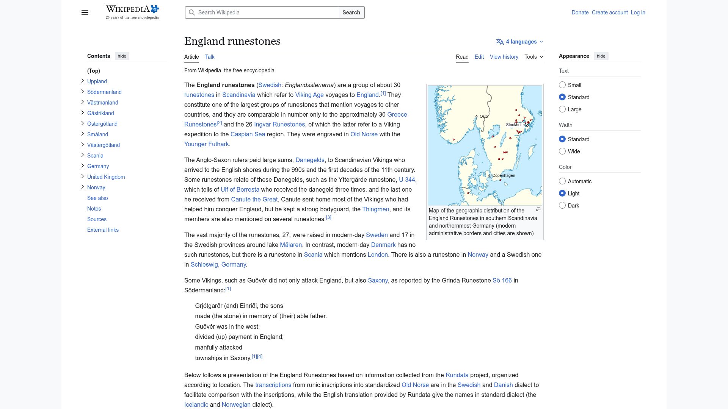Click the magnifier icon in search box

click(192, 12)
